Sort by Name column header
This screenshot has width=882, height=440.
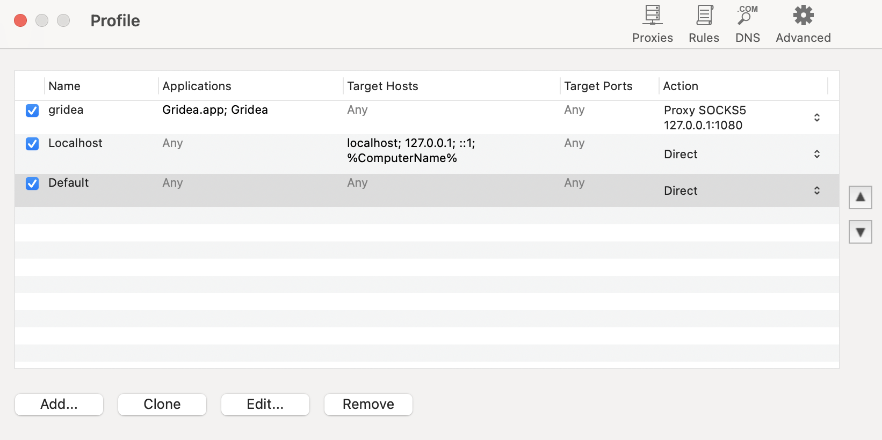(64, 86)
